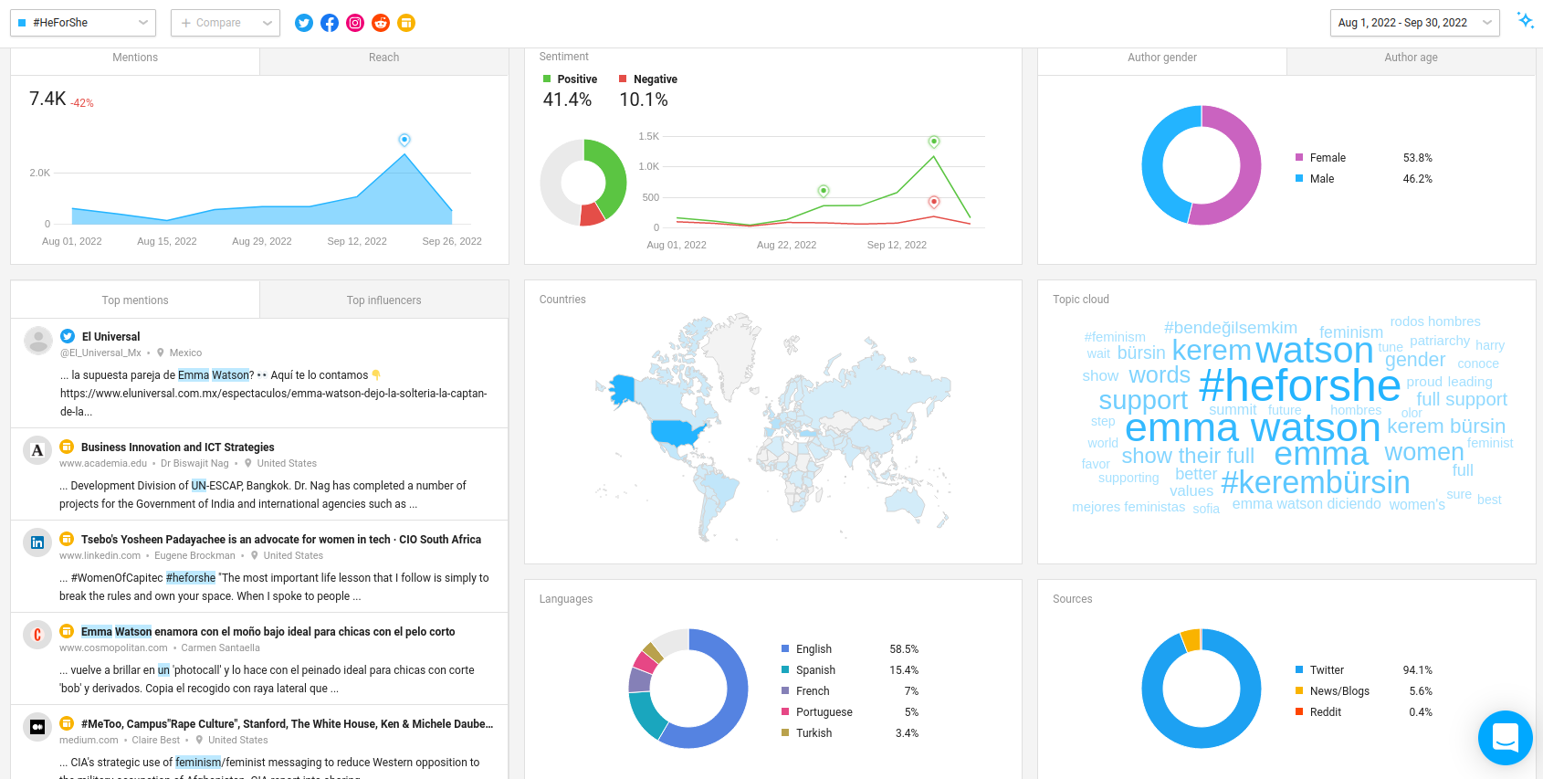1543x779 pixels.
Task: Click location pin next to Mexico
Action: [x=161, y=353]
